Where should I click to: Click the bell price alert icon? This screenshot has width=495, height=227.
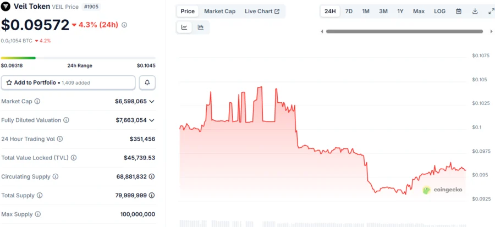pos(147,82)
